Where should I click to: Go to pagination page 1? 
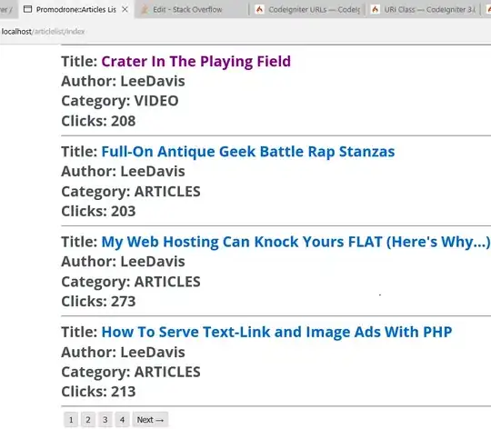click(71, 420)
